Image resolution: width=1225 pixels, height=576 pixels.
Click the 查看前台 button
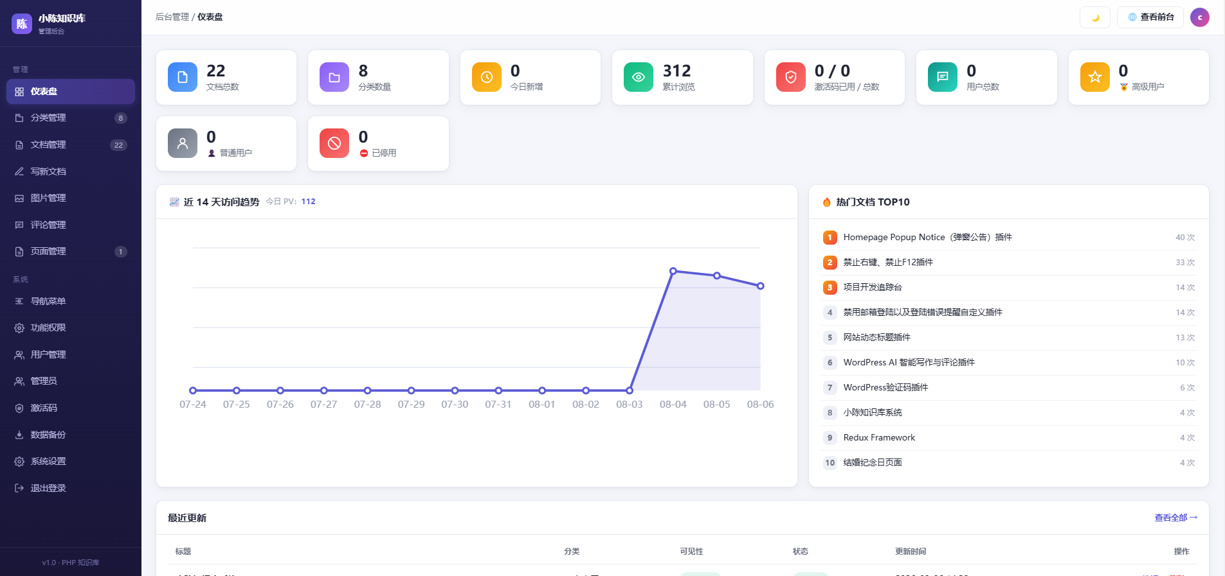[1150, 17]
